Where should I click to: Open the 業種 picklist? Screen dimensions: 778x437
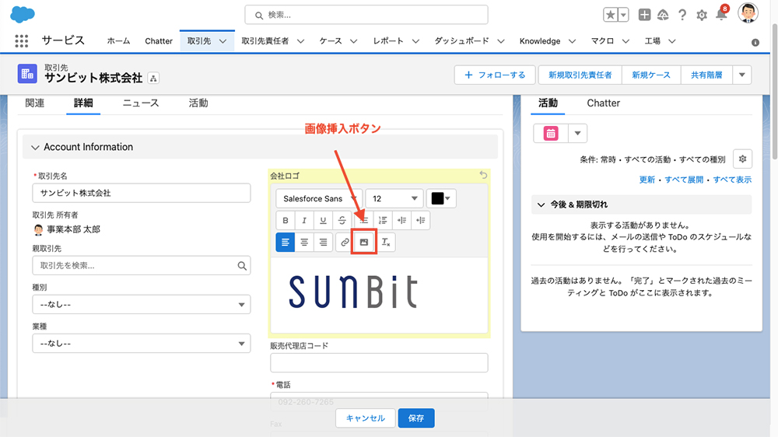pos(142,343)
